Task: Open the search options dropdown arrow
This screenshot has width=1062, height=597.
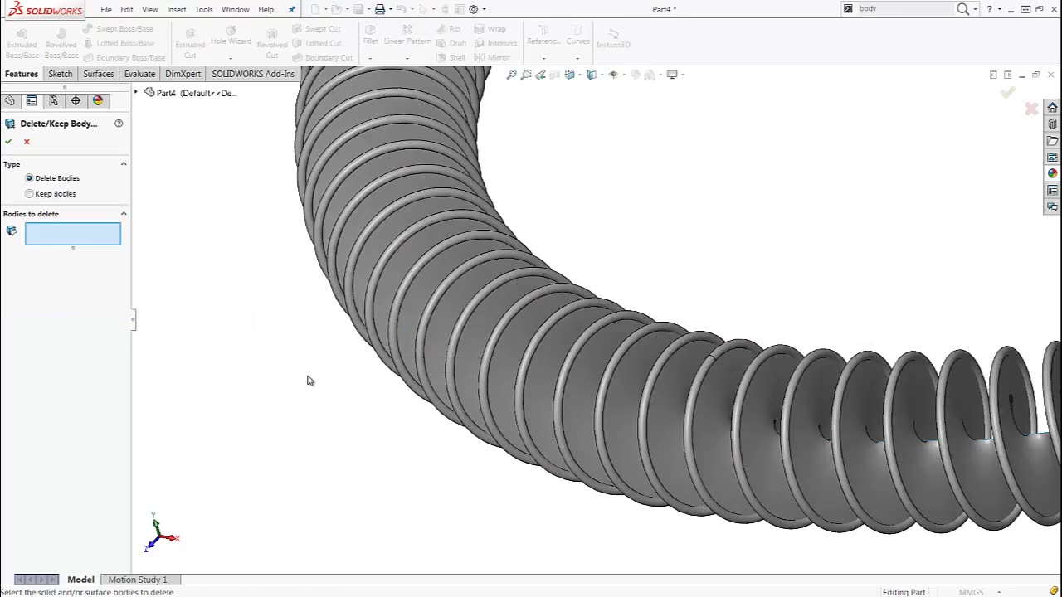Action: 975,9
